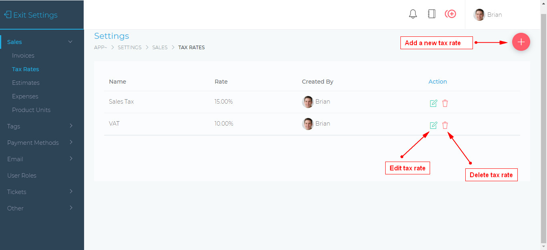Screen dimensions: 547x250
Task: Edit the Sales Tax rate
Action: (x=433, y=103)
